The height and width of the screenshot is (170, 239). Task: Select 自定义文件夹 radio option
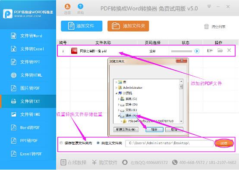(x=98, y=143)
